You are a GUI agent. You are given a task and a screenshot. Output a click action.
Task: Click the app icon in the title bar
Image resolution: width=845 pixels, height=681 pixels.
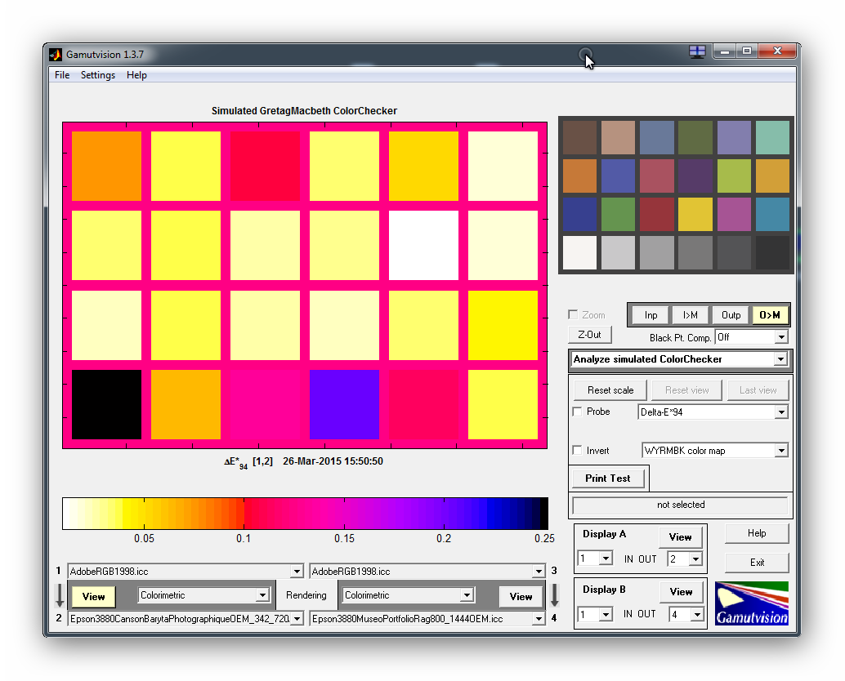click(56, 55)
